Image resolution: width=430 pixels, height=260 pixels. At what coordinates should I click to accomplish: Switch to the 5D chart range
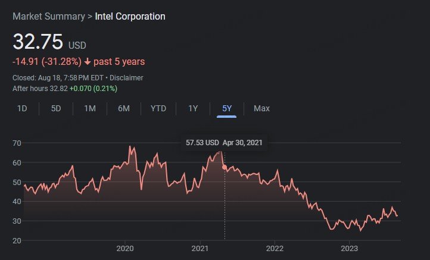tap(56, 108)
